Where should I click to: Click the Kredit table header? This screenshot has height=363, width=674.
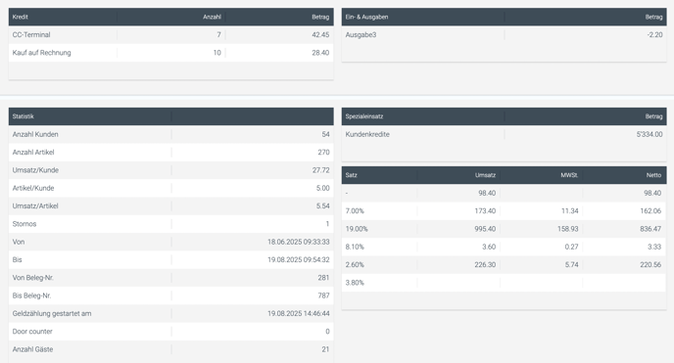[21, 17]
